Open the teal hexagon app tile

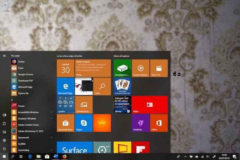pos(102,147)
